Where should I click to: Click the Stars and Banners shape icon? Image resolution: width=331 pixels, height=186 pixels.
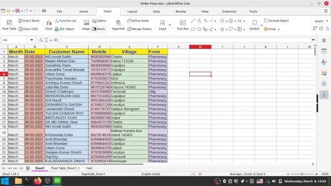point(222,29)
